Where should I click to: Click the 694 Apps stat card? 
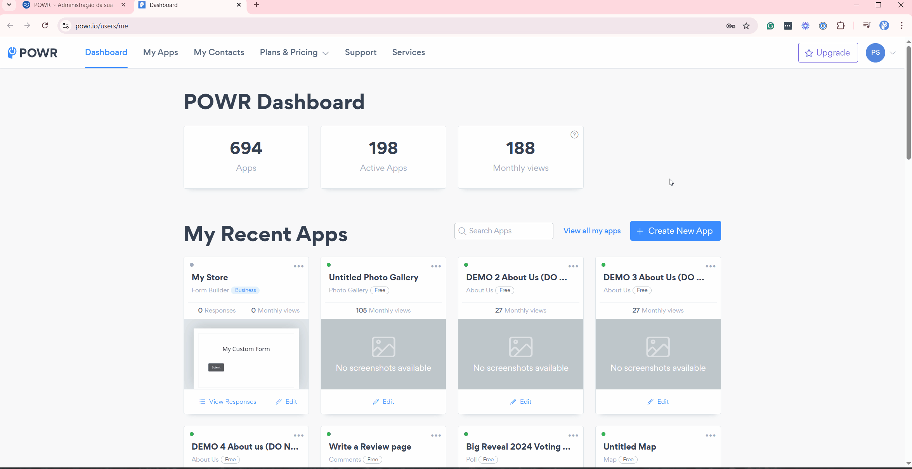(x=246, y=157)
